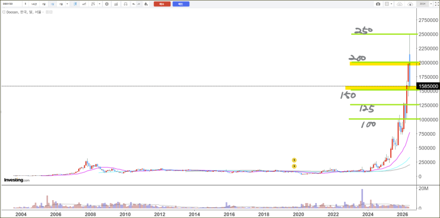Click the 000150 symbol search field
This screenshot has width=440, height=218.
11,4
